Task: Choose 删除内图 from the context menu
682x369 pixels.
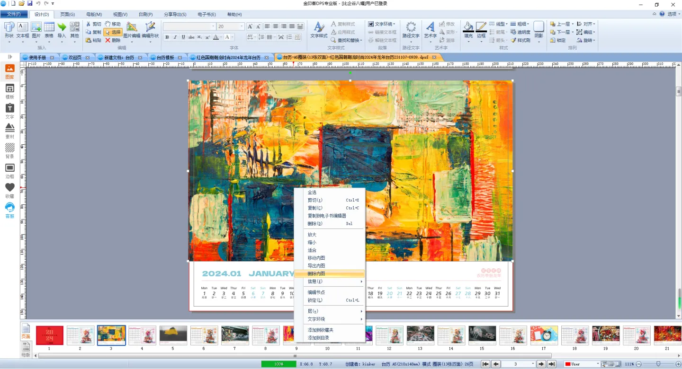Action: [x=316, y=274]
